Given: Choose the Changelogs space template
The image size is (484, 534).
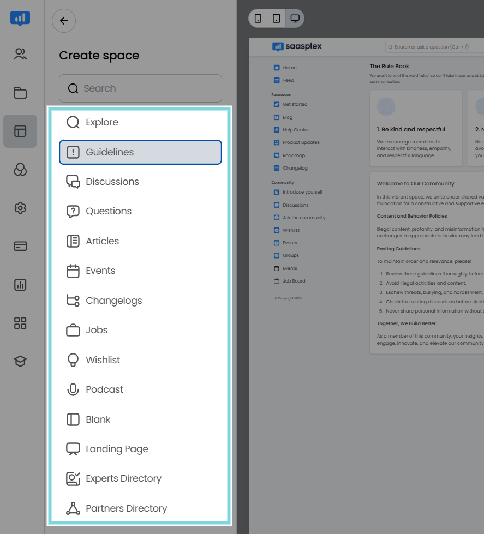Looking at the screenshot, I should click(x=140, y=301).
